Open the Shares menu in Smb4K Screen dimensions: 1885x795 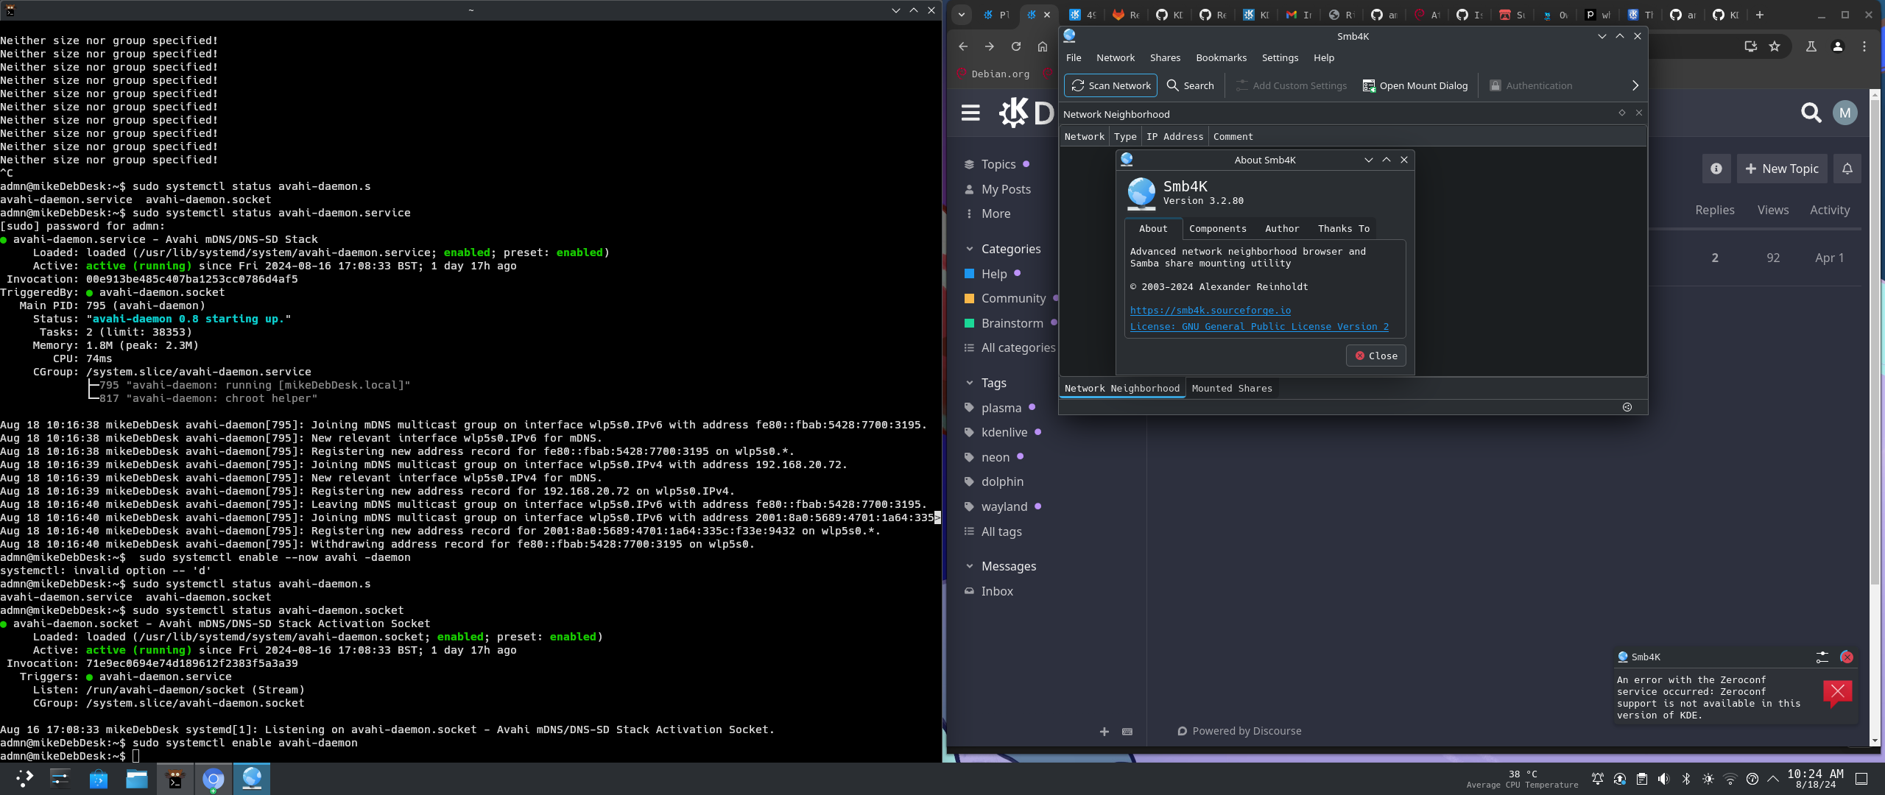point(1165,57)
